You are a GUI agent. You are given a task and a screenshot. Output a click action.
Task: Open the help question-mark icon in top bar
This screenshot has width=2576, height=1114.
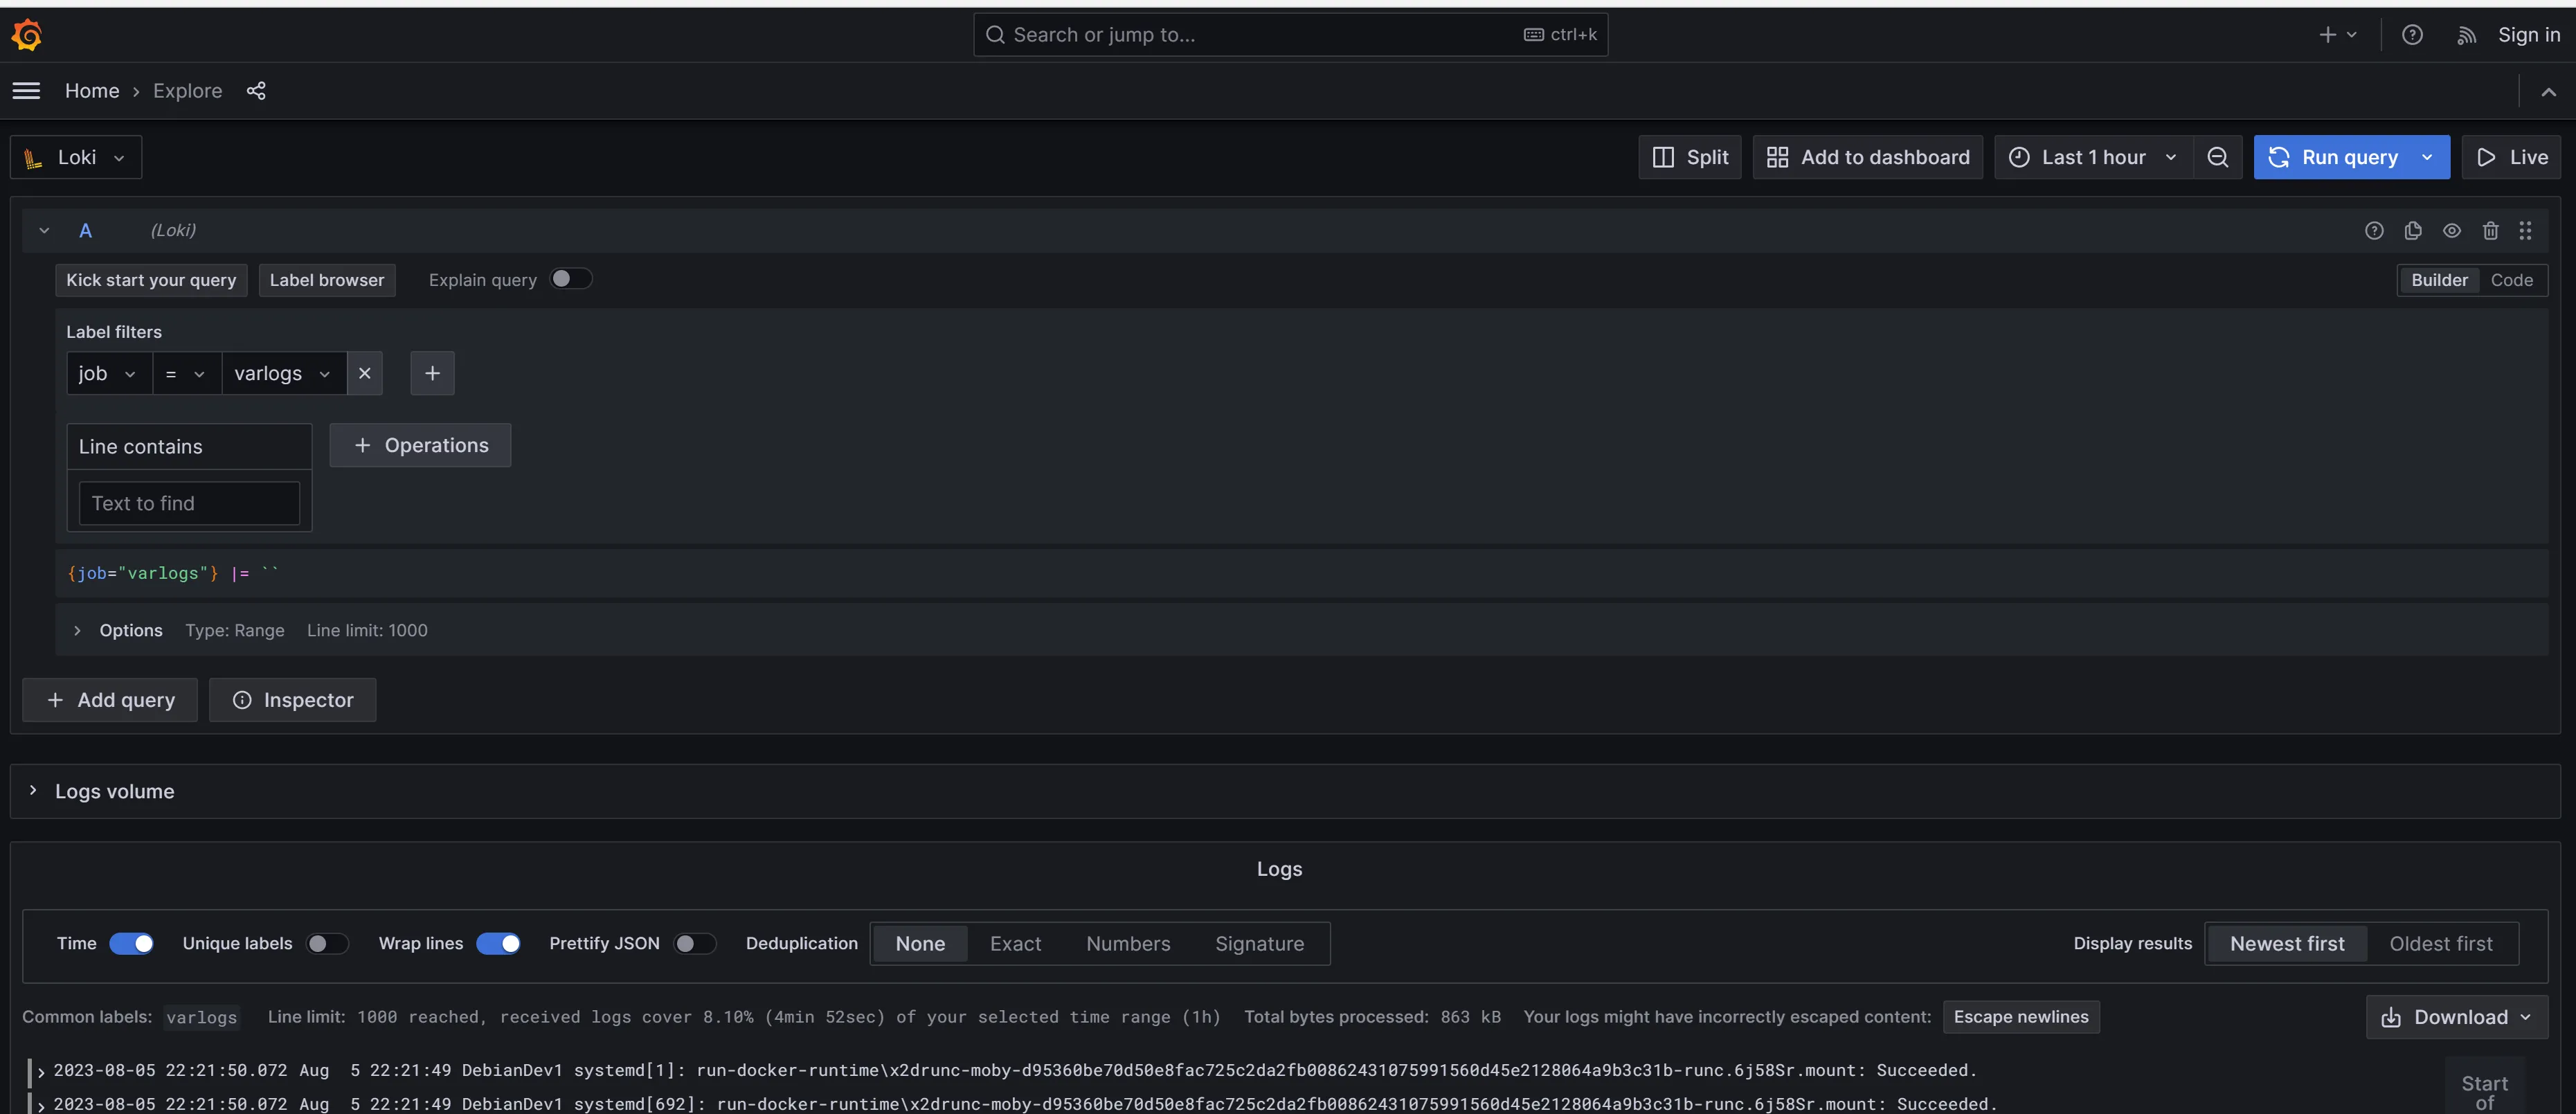pyautogui.click(x=2412, y=35)
